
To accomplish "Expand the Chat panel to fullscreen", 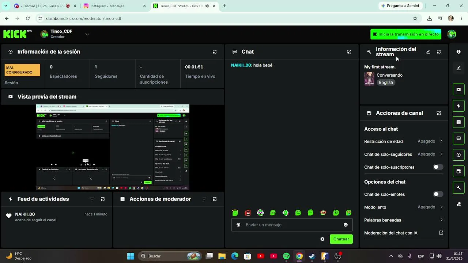I will [349, 52].
